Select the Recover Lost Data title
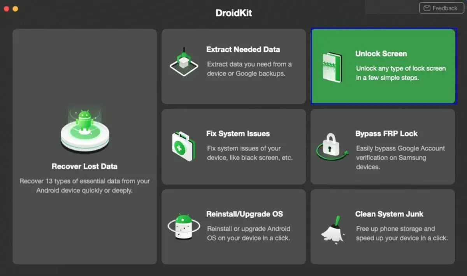 point(84,166)
